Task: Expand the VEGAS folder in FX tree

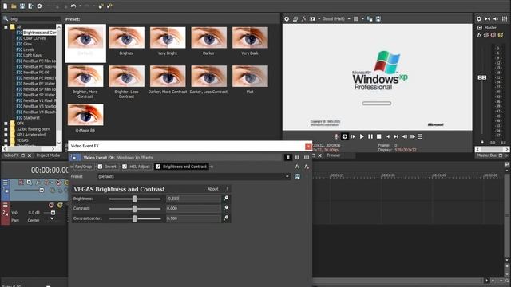Action: pyautogui.click(x=6, y=140)
